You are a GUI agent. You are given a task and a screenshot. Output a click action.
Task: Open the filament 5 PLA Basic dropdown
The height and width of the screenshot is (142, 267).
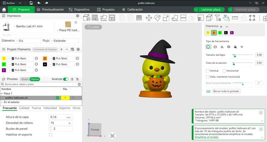tap(20, 70)
